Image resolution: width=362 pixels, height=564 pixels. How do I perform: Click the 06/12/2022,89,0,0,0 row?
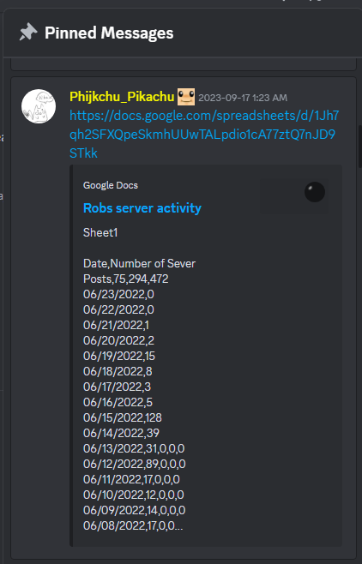click(x=134, y=464)
